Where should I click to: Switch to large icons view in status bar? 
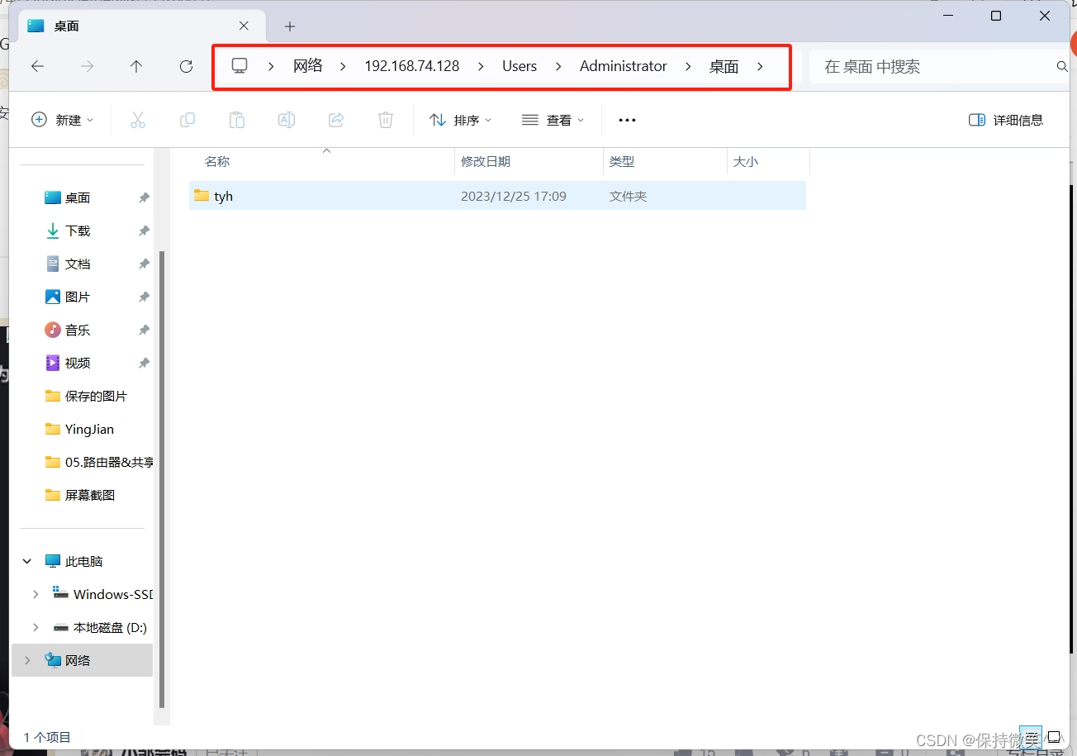tap(1054, 737)
